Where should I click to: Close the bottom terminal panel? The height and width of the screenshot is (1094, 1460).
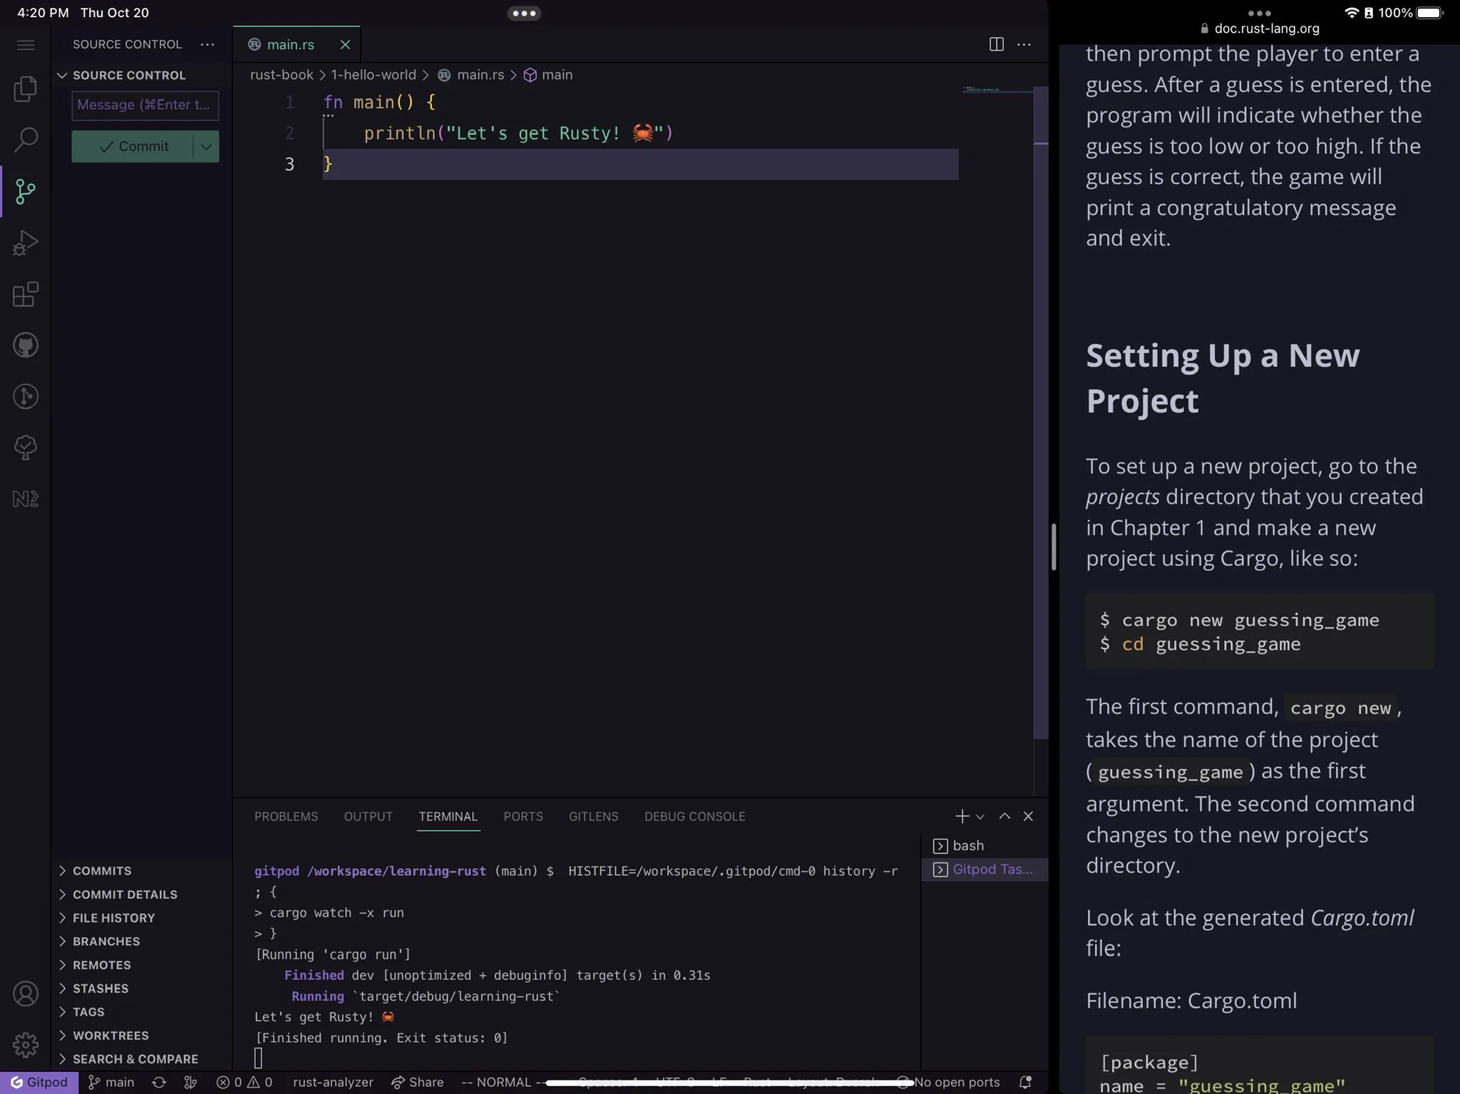pyautogui.click(x=1028, y=816)
